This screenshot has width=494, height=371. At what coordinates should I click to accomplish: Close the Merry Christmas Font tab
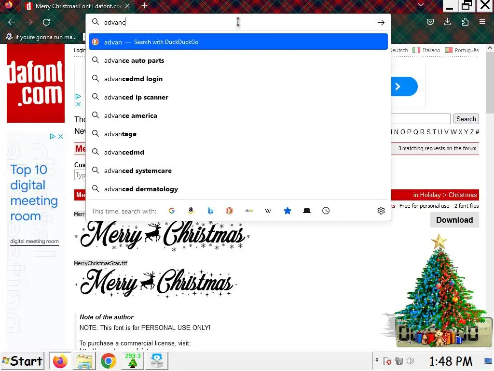[x=127, y=6]
